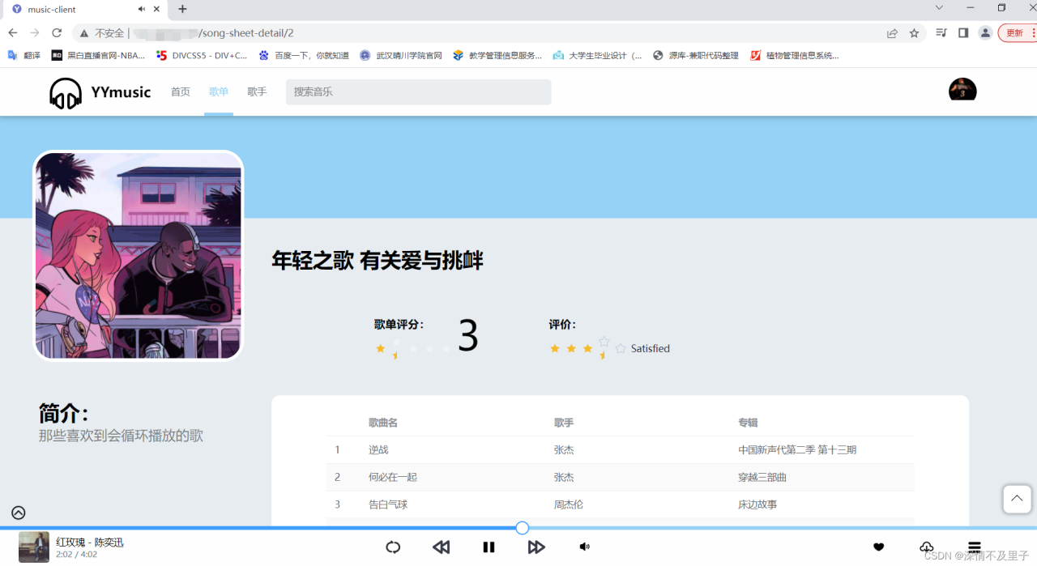Open the 武汉晴川学院官网 bookmark

click(x=401, y=56)
